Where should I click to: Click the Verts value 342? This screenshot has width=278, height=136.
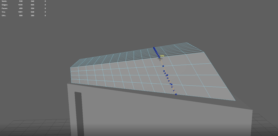pyautogui.click(x=33, y=1)
